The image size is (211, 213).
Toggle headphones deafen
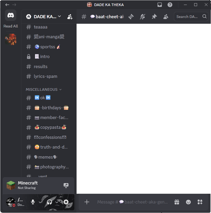pos(49,202)
